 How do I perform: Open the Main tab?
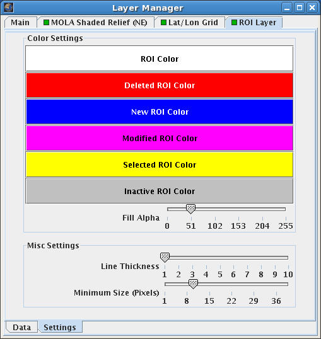click(x=20, y=23)
